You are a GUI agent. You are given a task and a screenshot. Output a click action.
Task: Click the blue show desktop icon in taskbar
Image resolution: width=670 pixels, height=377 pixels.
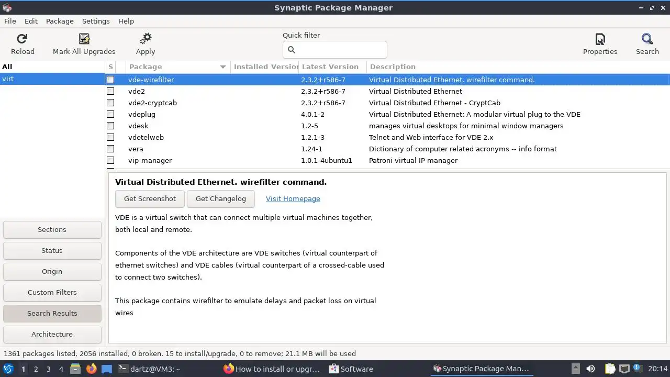107,369
